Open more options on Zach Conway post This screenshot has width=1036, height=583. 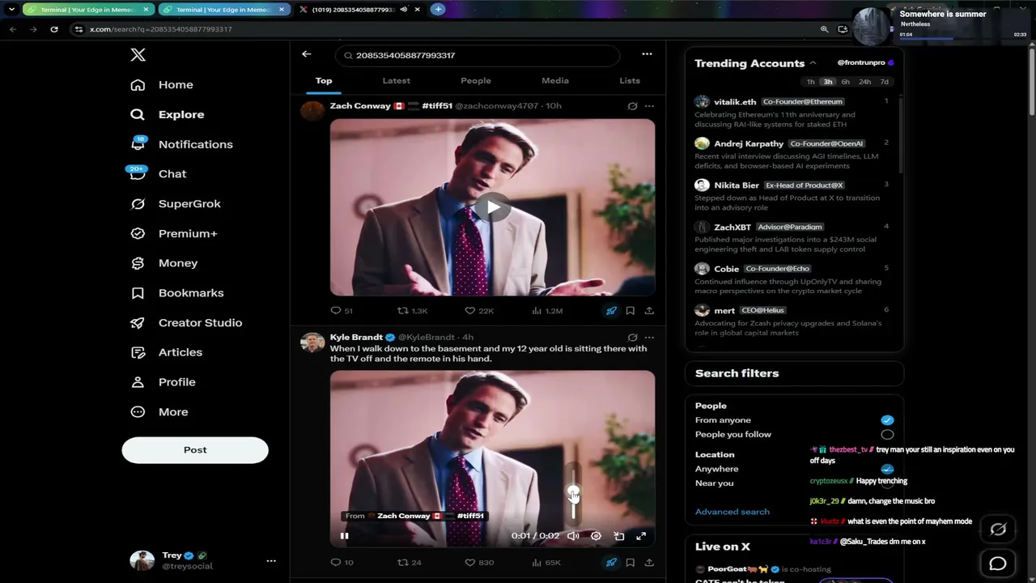[x=649, y=106]
